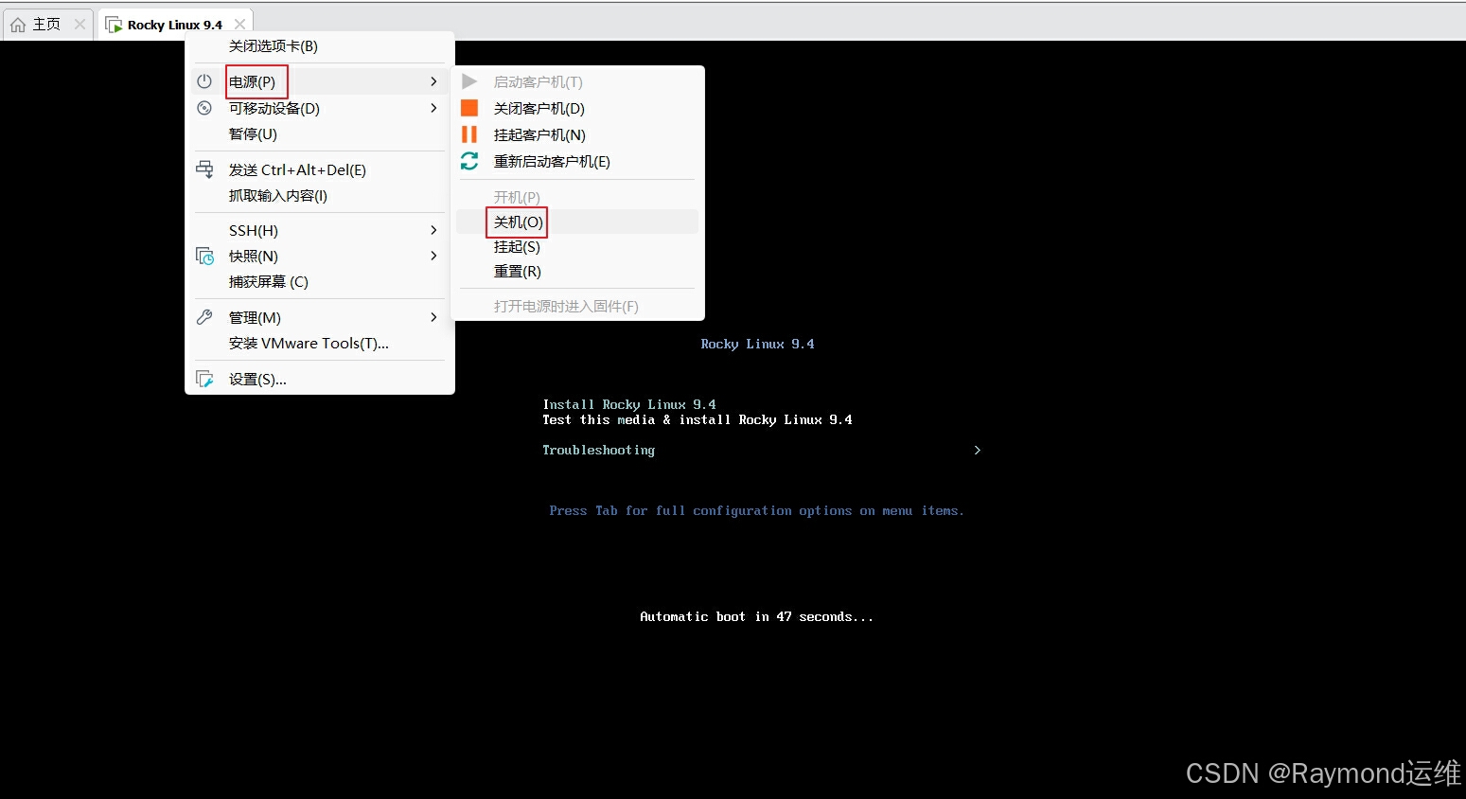Viewport: 1466px width, 799px height.
Task: Close the Rocky Linux 9.4 tab
Action: coord(240,25)
